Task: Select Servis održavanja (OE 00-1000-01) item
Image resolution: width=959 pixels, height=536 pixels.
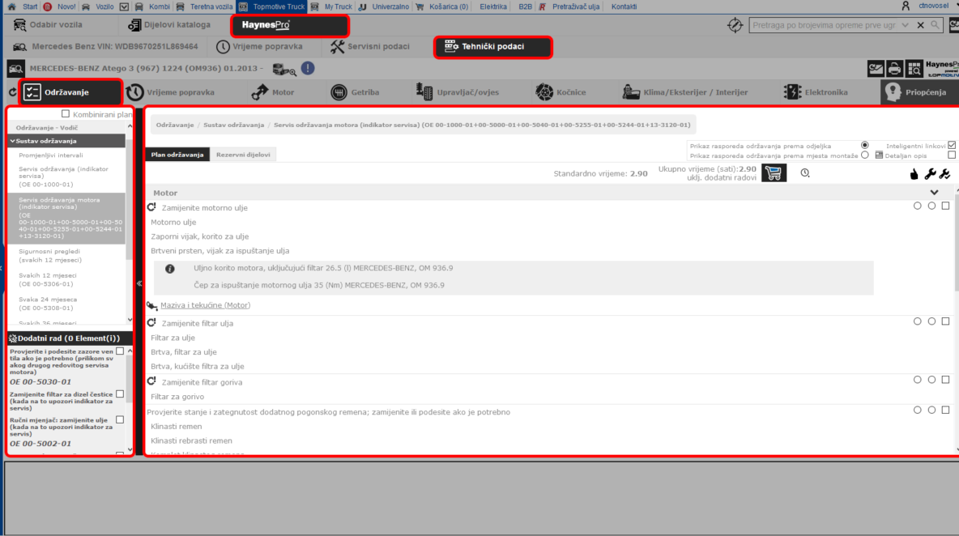Action: coord(64,177)
